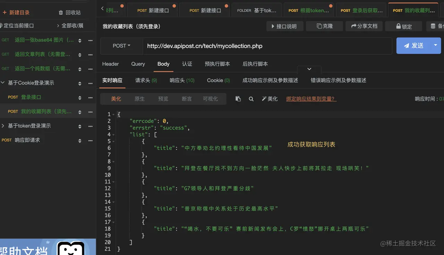The width and height of the screenshot is (444, 255).
Task: Toggle 全部收/展 expand collapse all
Action: click(70, 26)
